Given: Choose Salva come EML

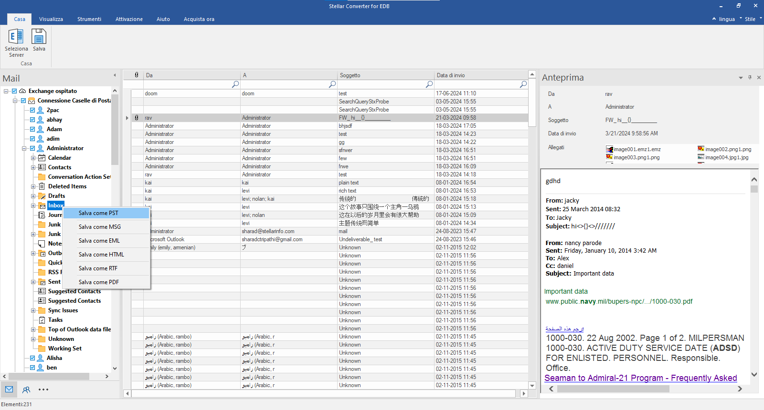Looking at the screenshot, I should [x=106, y=241].
